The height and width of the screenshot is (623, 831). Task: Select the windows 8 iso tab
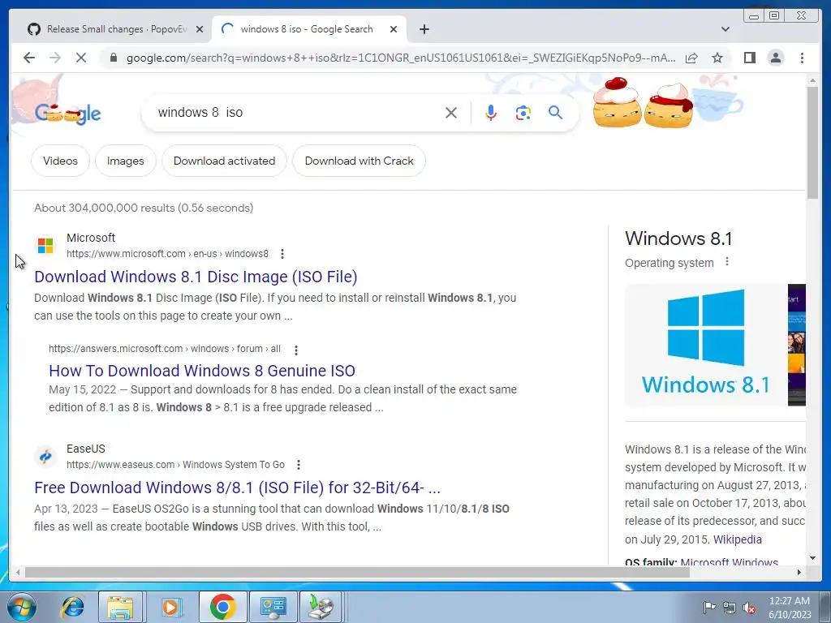pyautogui.click(x=308, y=29)
